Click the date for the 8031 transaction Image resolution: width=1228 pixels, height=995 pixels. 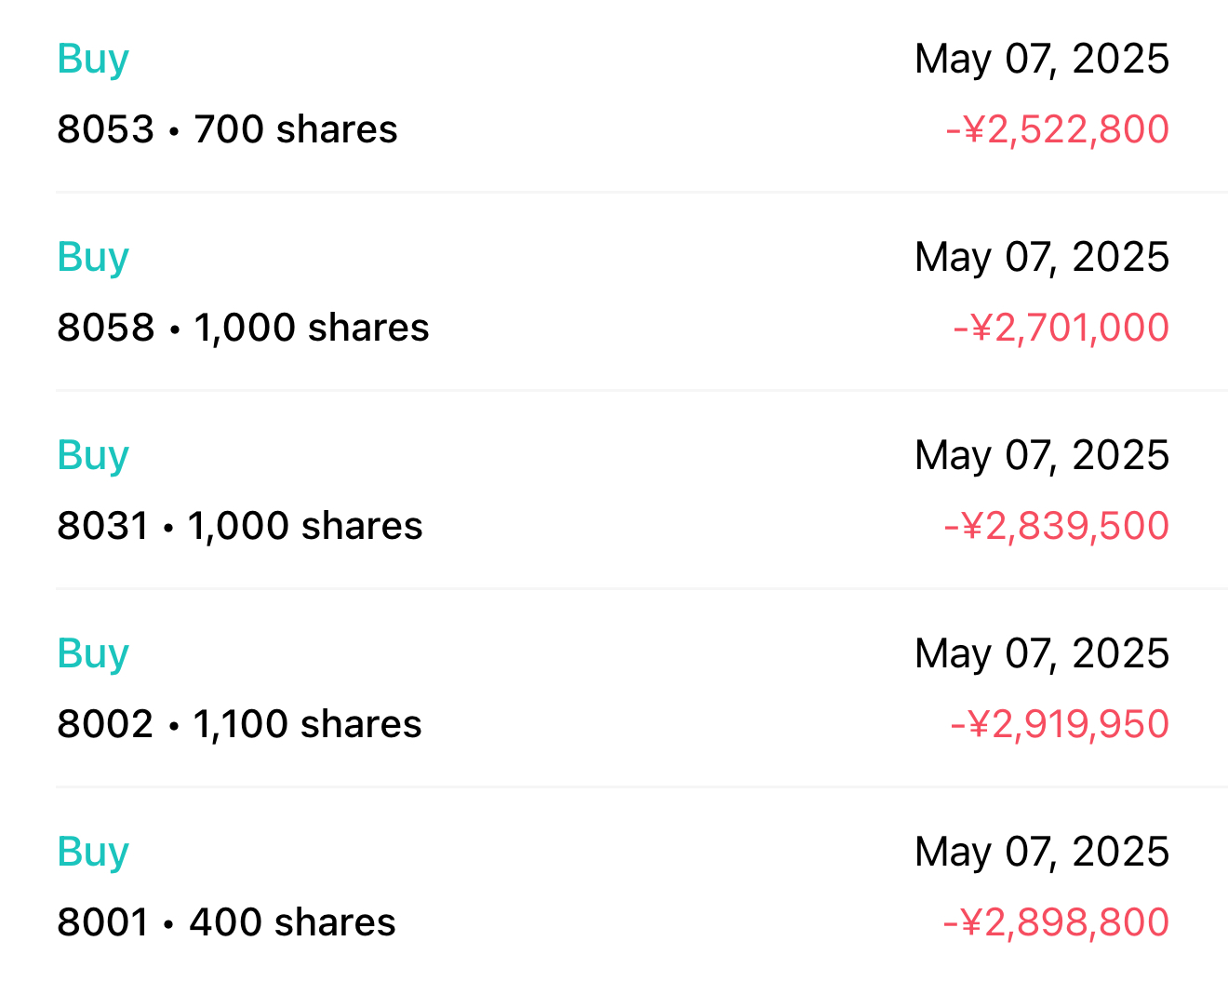tap(1042, 455)
